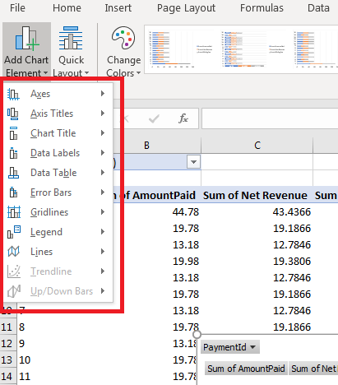This screenshot has width=338, height=385.
Task: Click the Chart Title icon
Action: pyautogui.click(x=13, y=133)
